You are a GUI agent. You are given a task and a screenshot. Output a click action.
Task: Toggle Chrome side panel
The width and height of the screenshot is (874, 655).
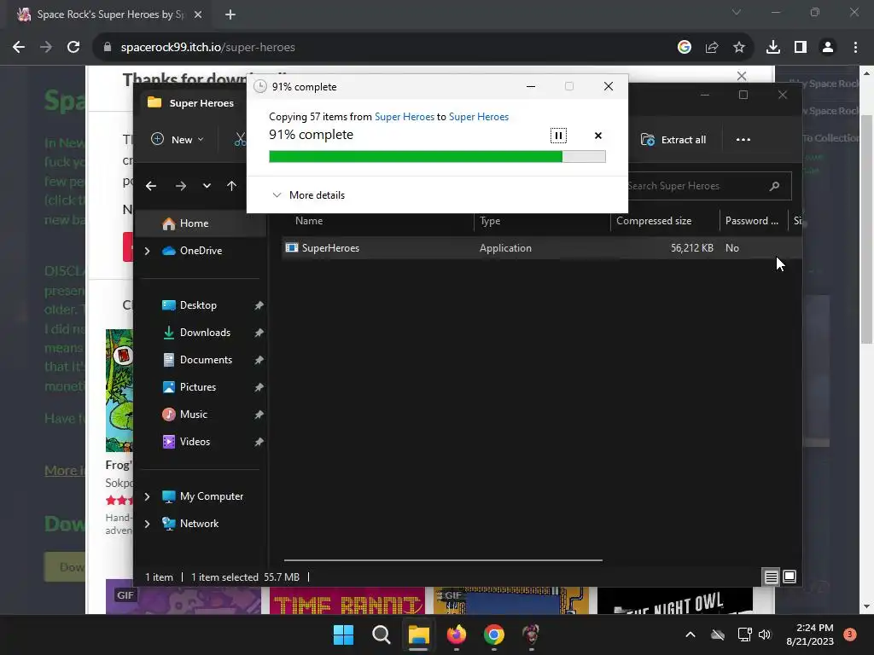pyautogui.click(x=801, y=48)
